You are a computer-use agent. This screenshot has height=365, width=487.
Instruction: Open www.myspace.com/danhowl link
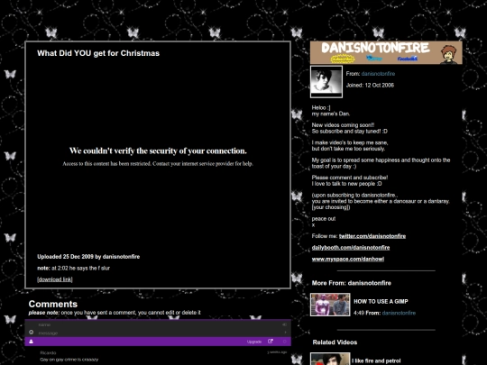pyautogui.click(x=348, y=260)
